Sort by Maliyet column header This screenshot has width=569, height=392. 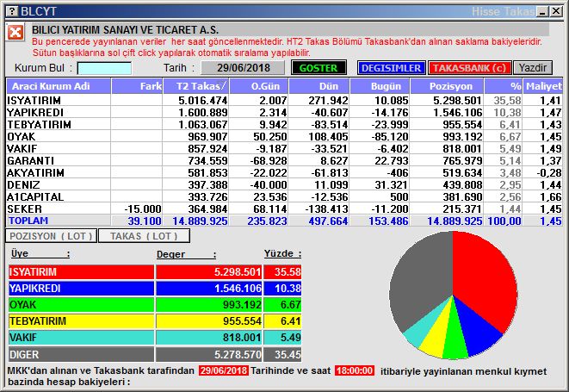543,86
